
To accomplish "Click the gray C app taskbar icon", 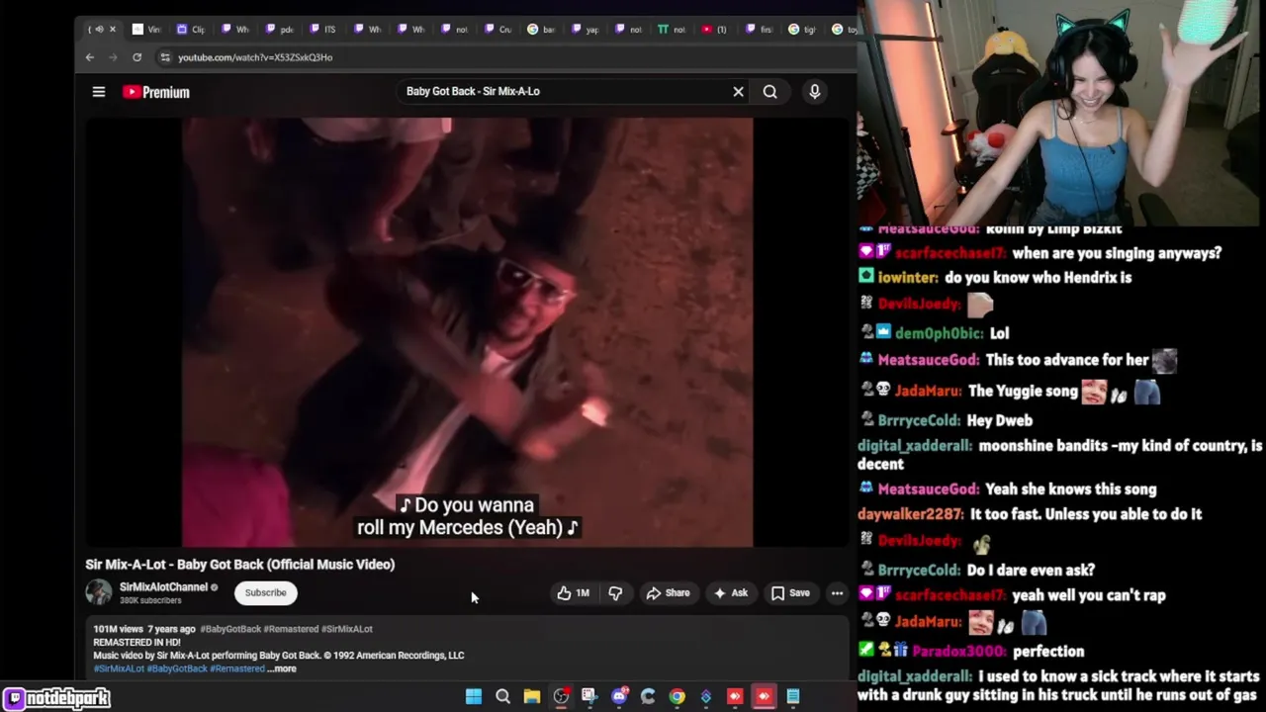I will click(648, 697).
